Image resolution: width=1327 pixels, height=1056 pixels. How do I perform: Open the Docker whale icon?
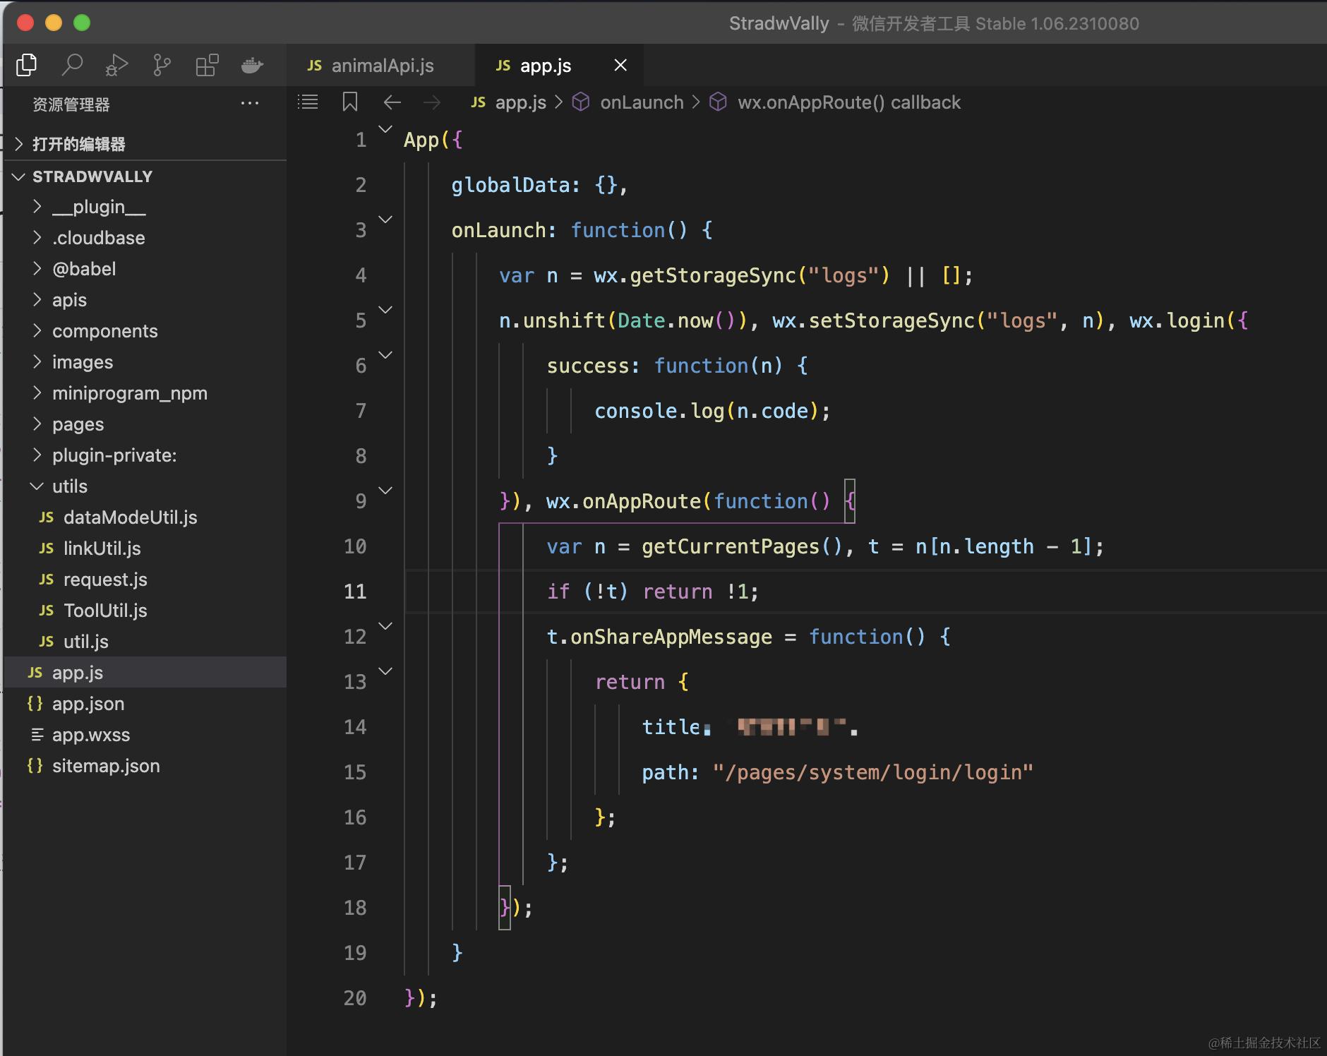(252, 65)
